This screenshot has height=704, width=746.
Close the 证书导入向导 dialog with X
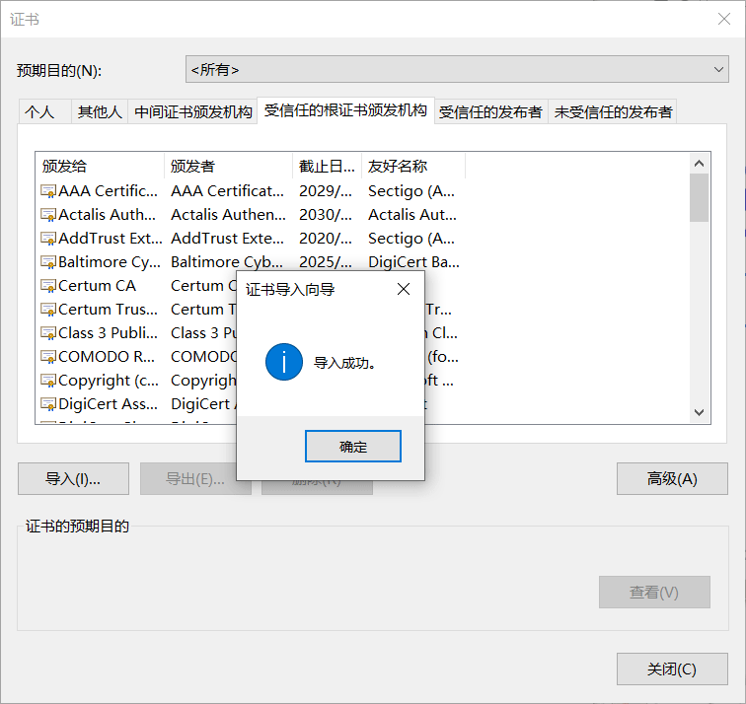(404, 289)
